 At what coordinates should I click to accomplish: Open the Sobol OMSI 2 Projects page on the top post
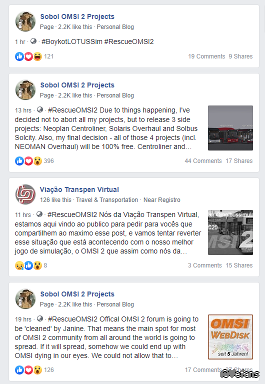click(77, 16)
